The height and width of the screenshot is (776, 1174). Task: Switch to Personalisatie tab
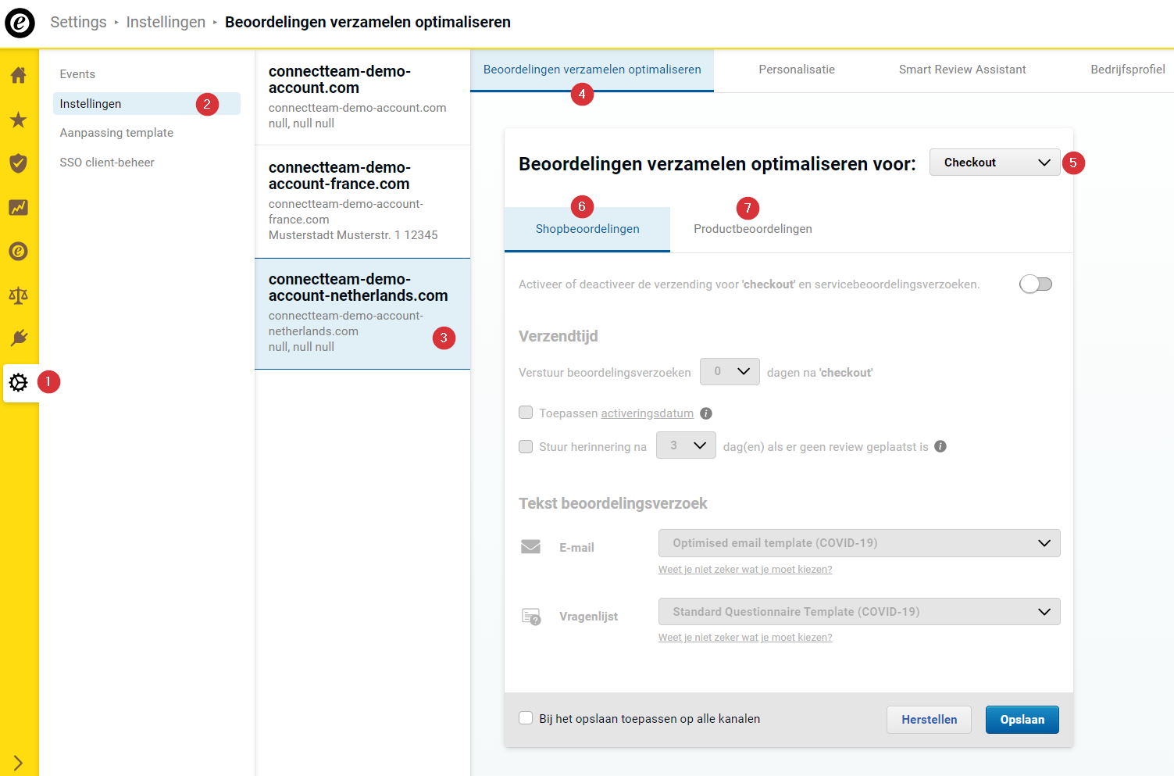pyautogui.click(x=797, y=70)
